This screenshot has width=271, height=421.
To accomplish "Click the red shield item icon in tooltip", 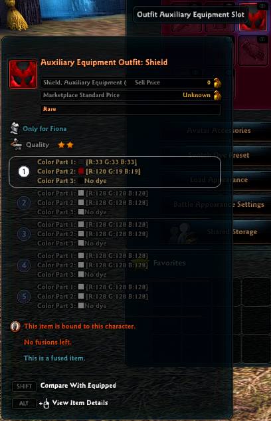I will tap(23, 74).
